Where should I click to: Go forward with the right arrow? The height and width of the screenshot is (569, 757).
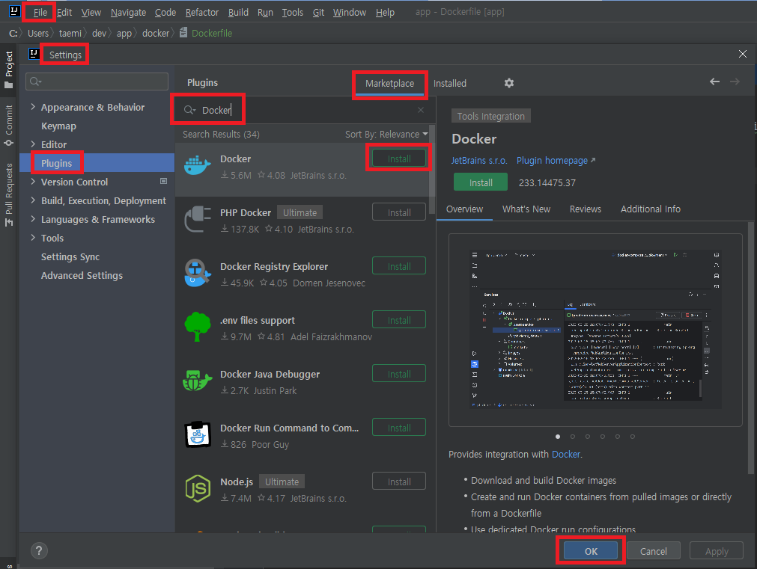tap(735, 81)
